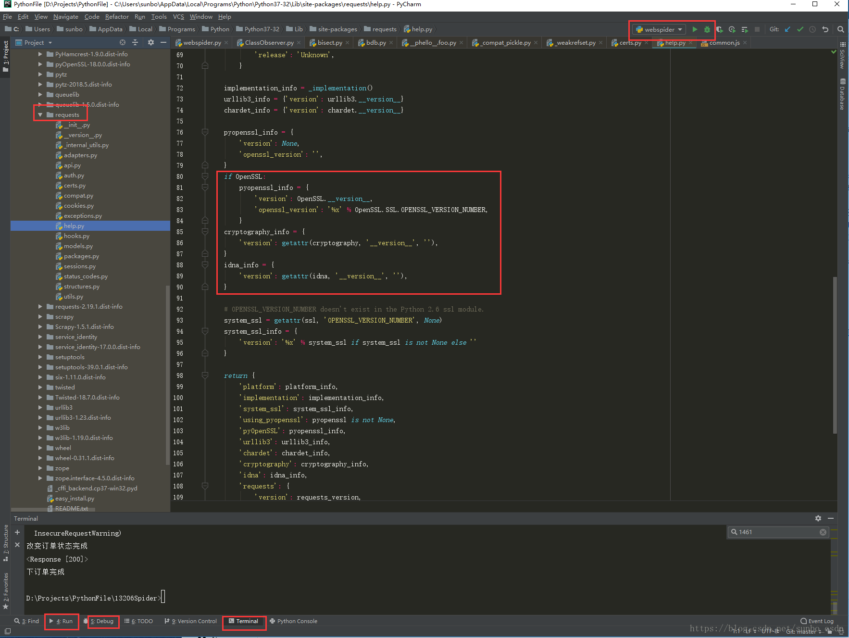Click in terminal search field
Viewport: 849px width, 638px height.
point(778,532)
